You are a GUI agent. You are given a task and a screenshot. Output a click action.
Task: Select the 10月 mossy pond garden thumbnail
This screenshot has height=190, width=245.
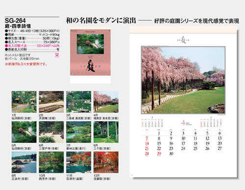coord(51,162)
